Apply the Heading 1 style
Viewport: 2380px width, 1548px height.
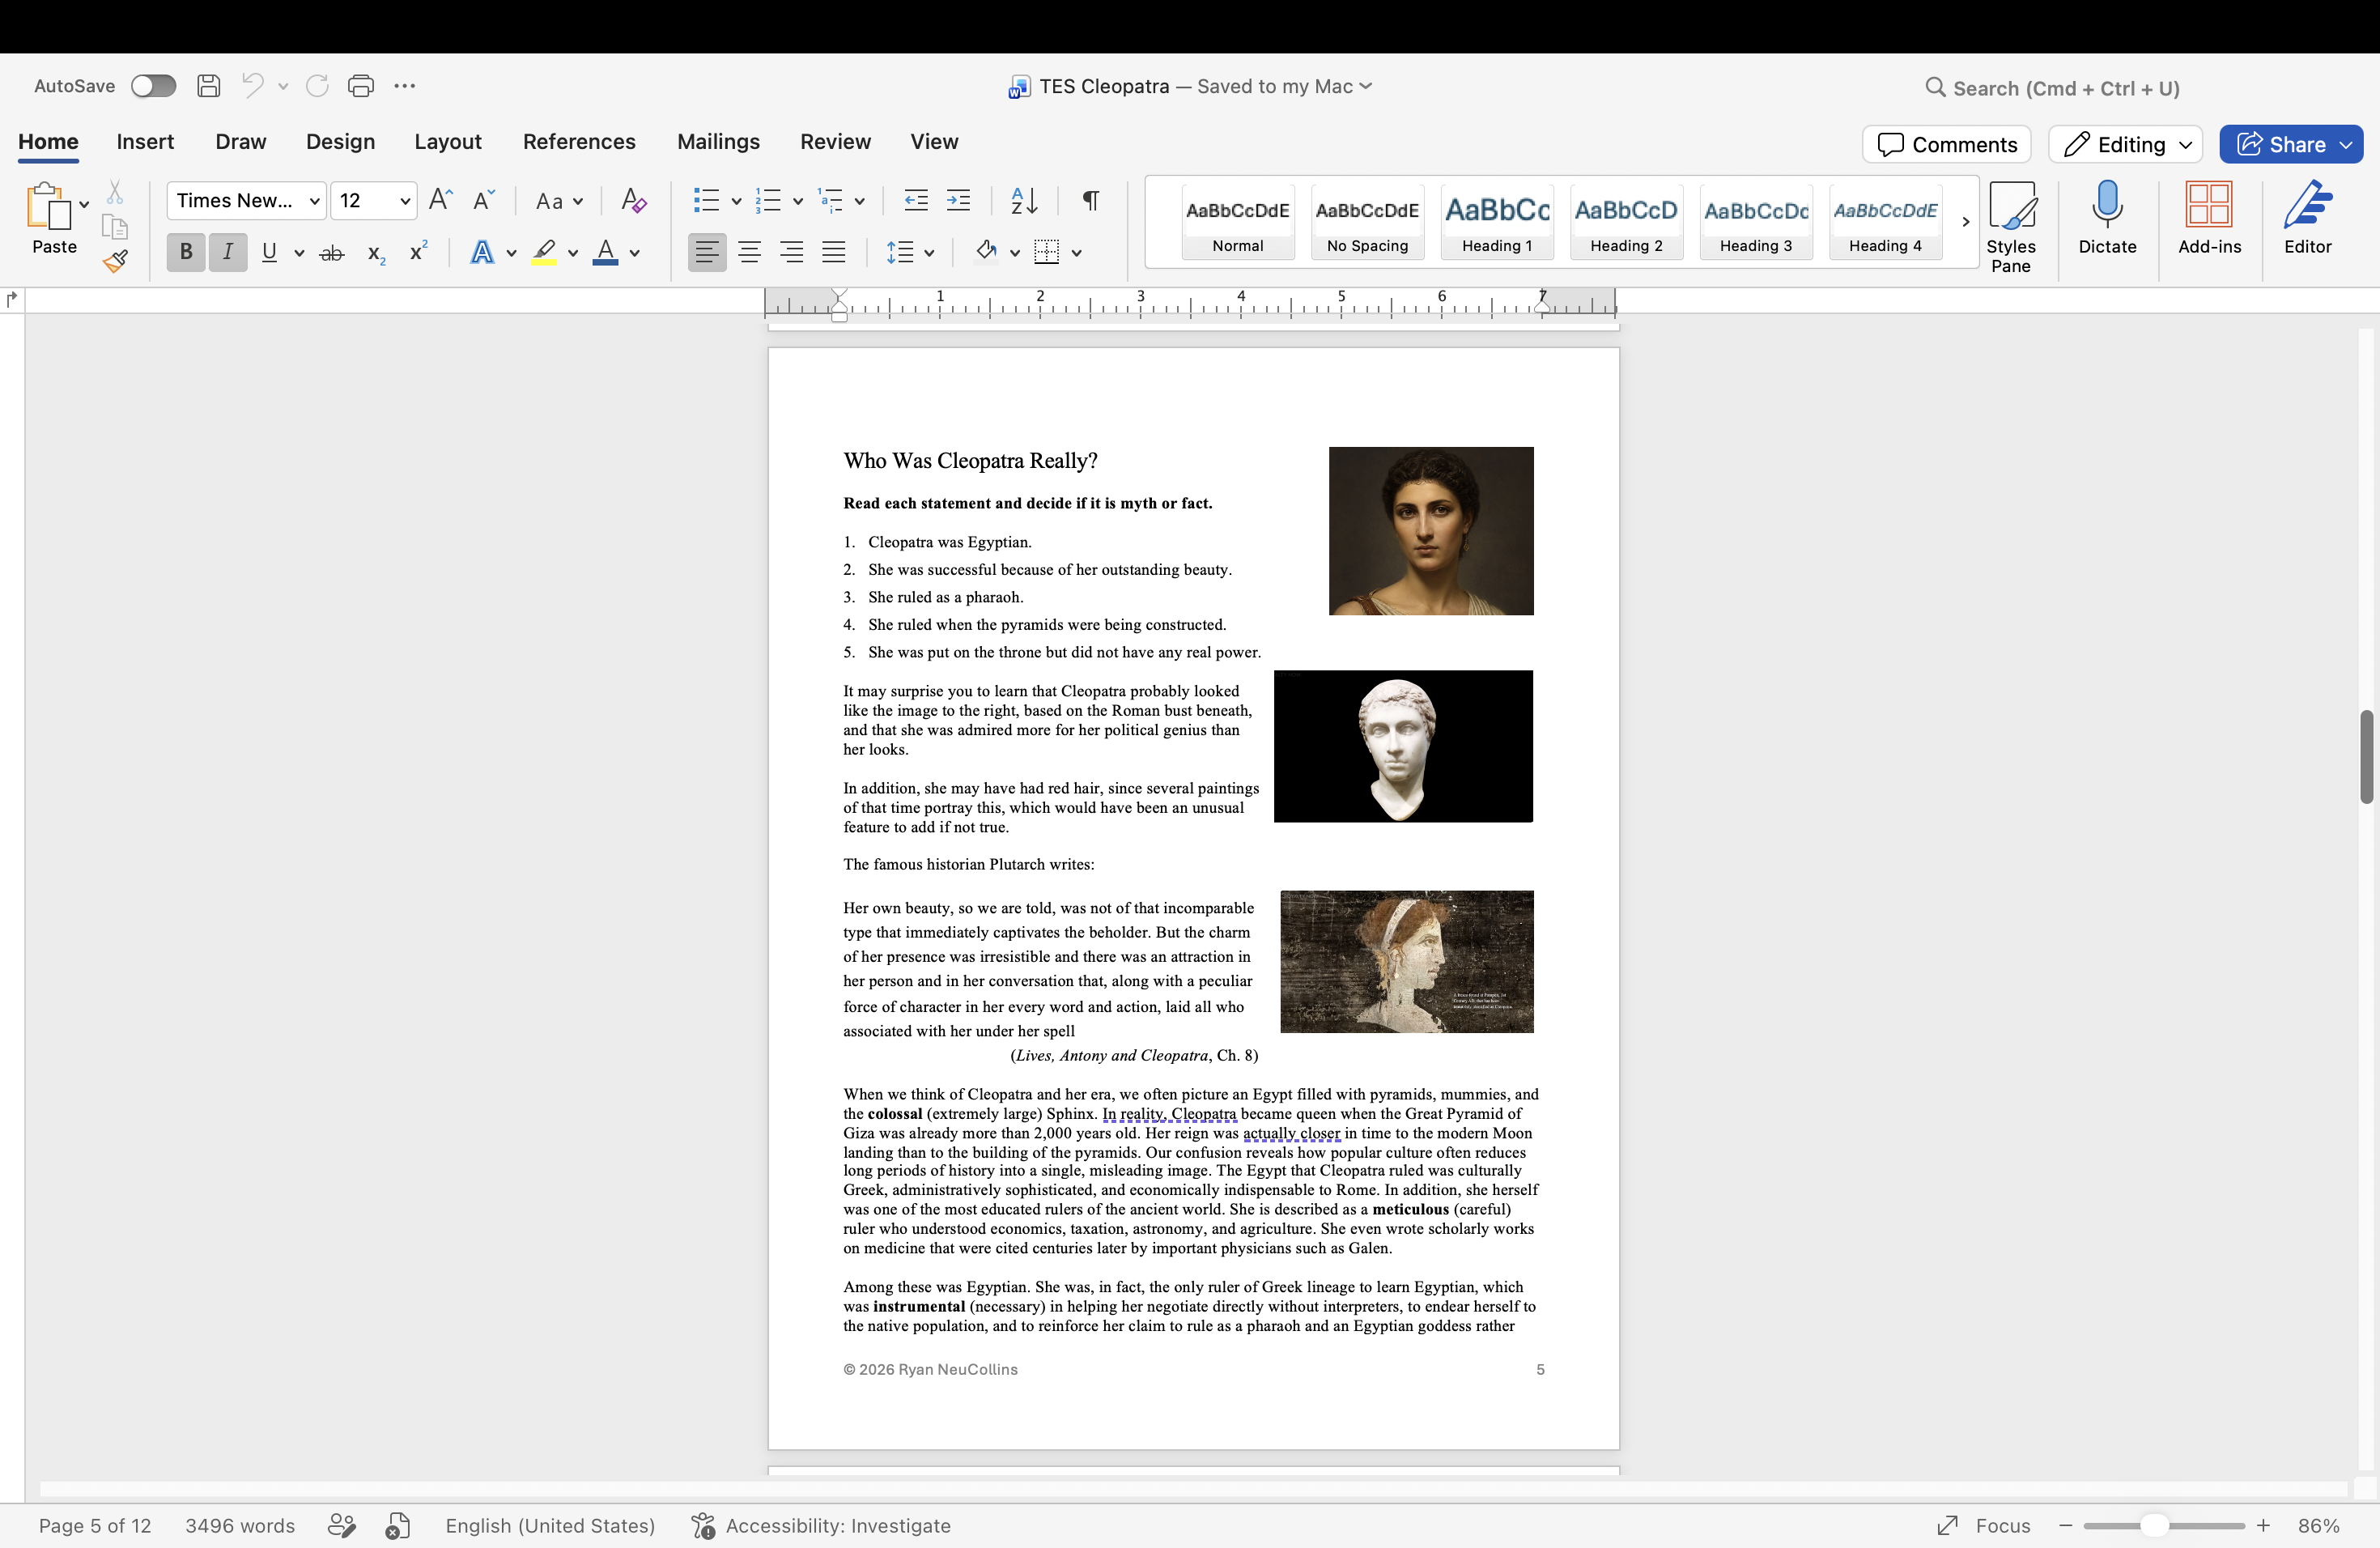[x=1497, y=222]
